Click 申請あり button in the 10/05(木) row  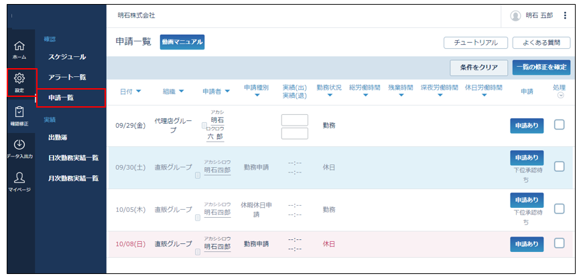pos(527,200)
